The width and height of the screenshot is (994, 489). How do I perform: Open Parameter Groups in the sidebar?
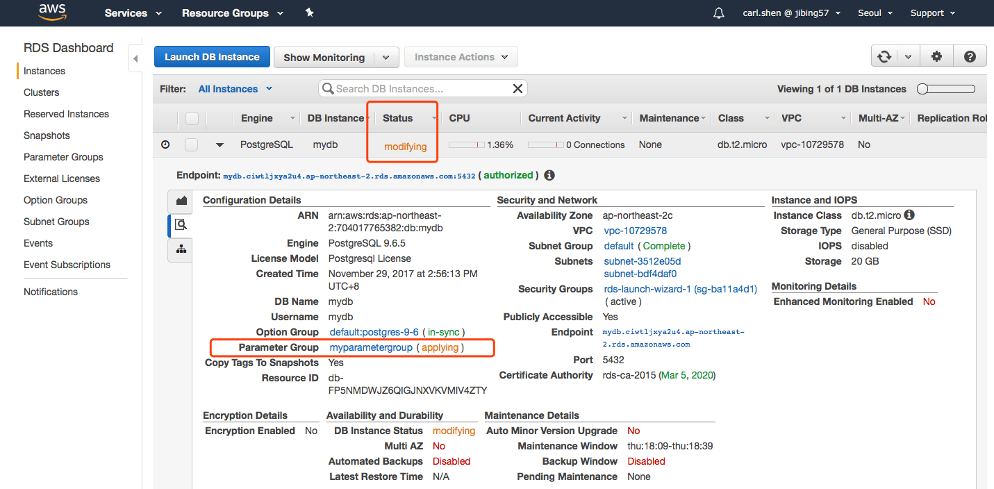63,157
